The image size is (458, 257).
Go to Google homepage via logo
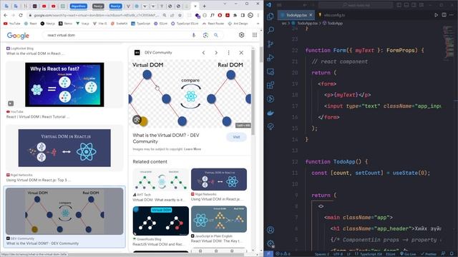(18, 36)
